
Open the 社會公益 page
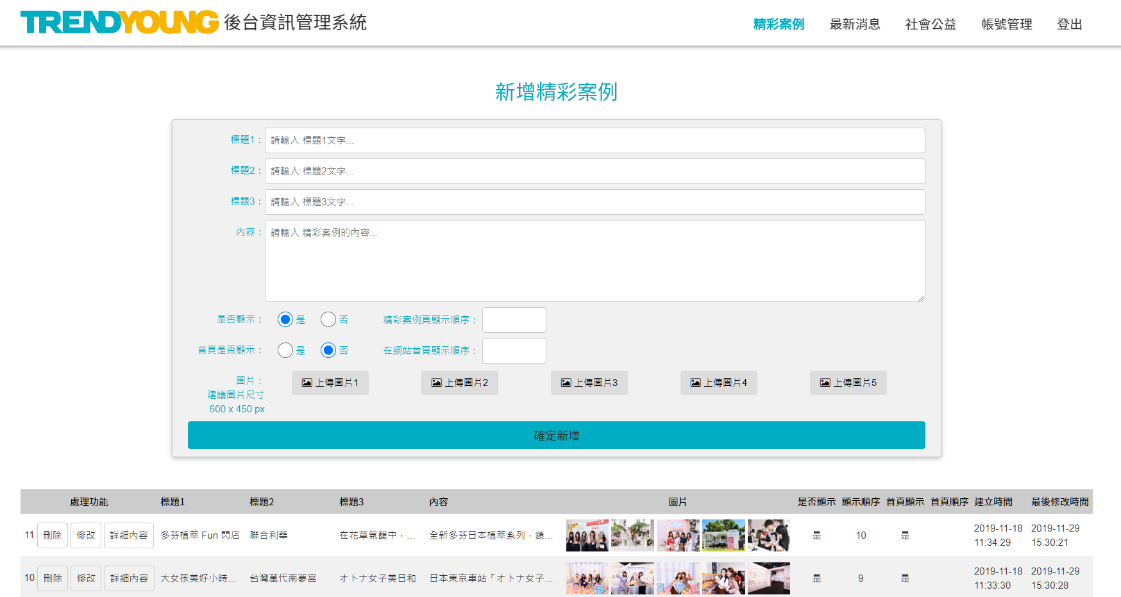[930, 24]
